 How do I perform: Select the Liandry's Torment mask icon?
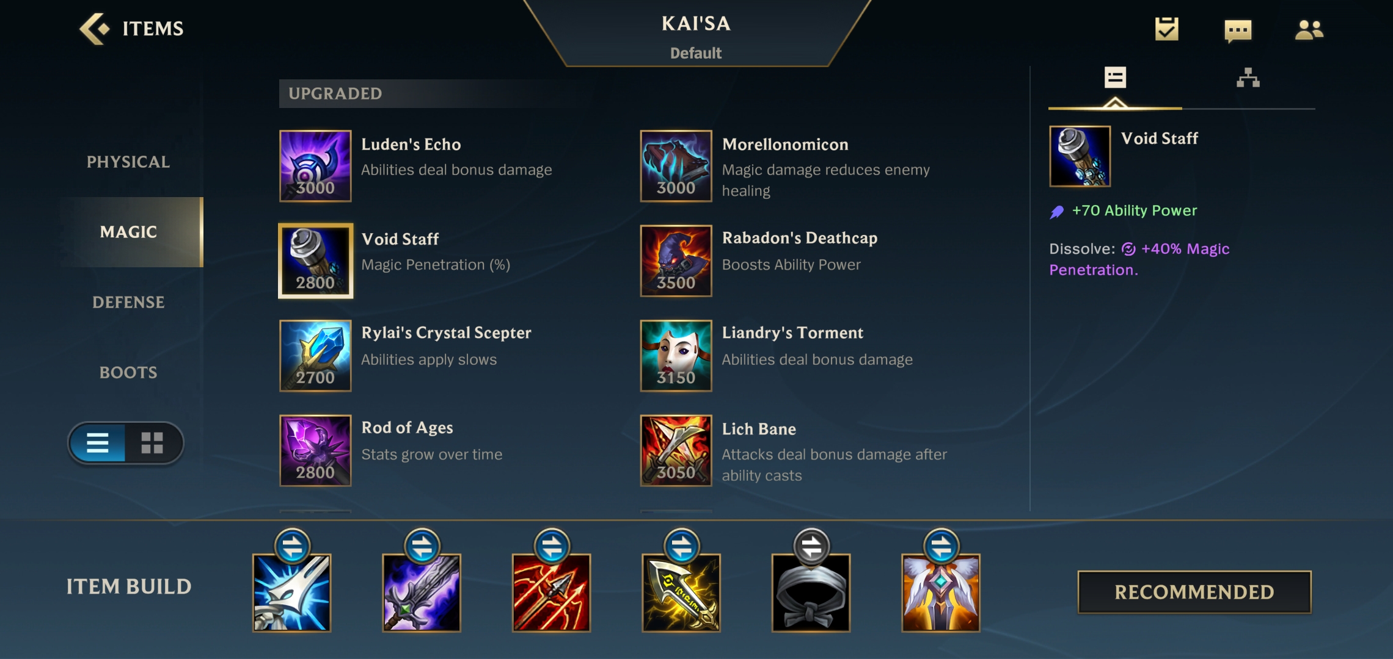pyautogui.click(x=676, y=356)
